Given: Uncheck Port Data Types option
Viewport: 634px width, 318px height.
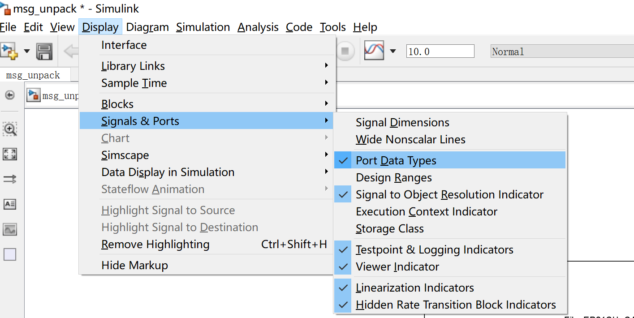Looking at the screenshot, I should [450, 161].
